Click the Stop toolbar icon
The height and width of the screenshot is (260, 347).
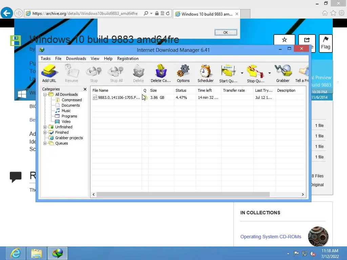(x=94, y=73)
